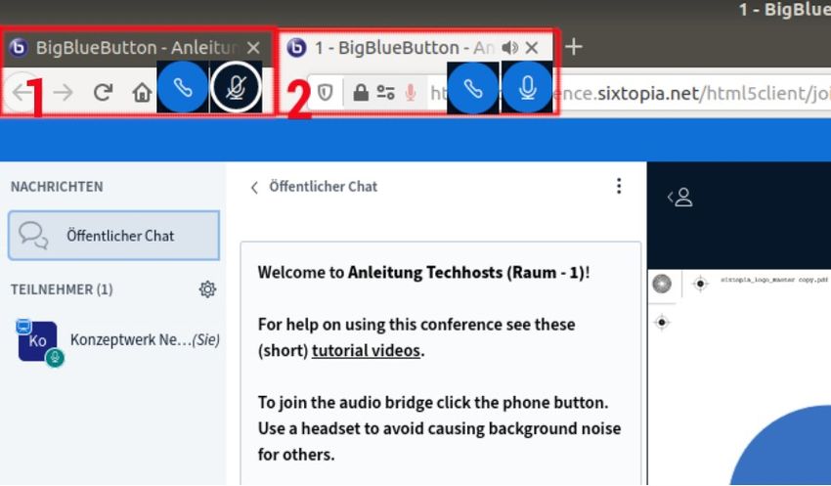This screenshot has height=486, width=831.
Task: Open participant settings gear next to Teilnehmer
Action: coord(207,289)
